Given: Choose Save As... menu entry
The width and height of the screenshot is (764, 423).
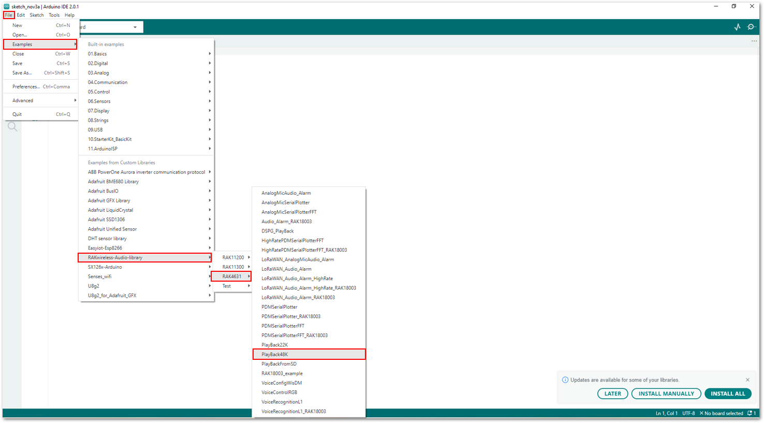Looking at the screenshot, I should point(41,73).
